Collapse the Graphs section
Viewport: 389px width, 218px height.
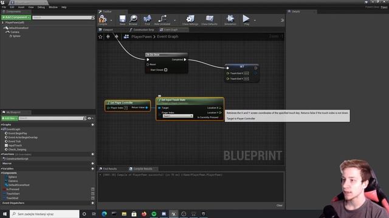tap(1, 125)
